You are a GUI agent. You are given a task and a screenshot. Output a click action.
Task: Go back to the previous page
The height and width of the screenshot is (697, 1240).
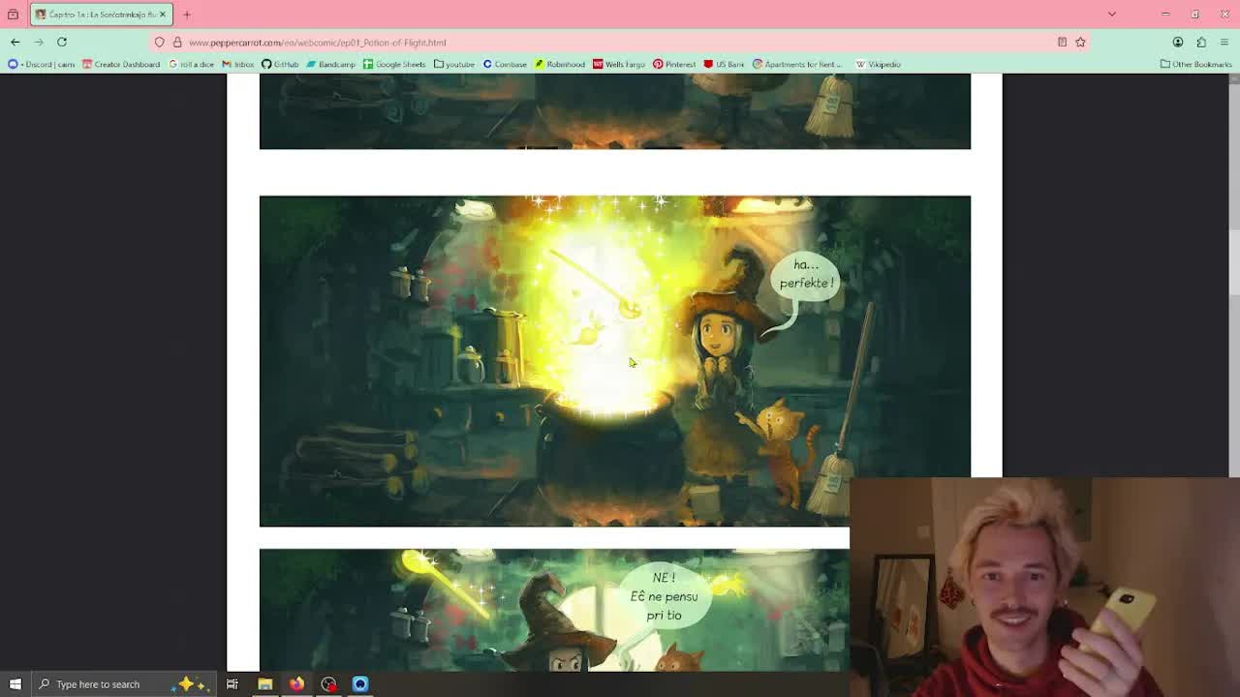click(15, 42)
